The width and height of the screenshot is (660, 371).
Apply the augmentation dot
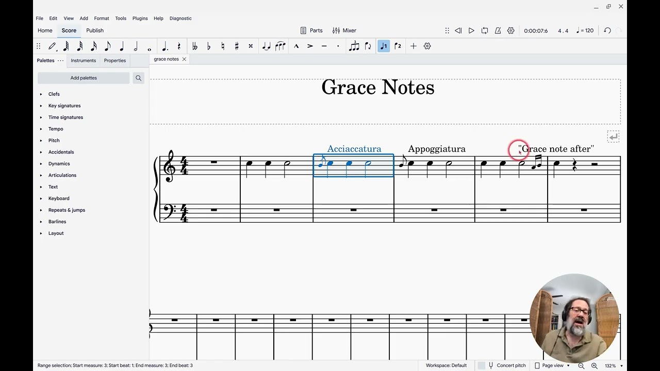tap(165, 46)
